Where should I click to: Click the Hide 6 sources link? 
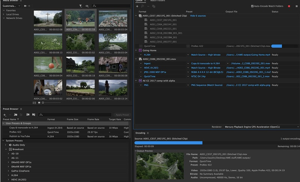(x=198, y=16)
